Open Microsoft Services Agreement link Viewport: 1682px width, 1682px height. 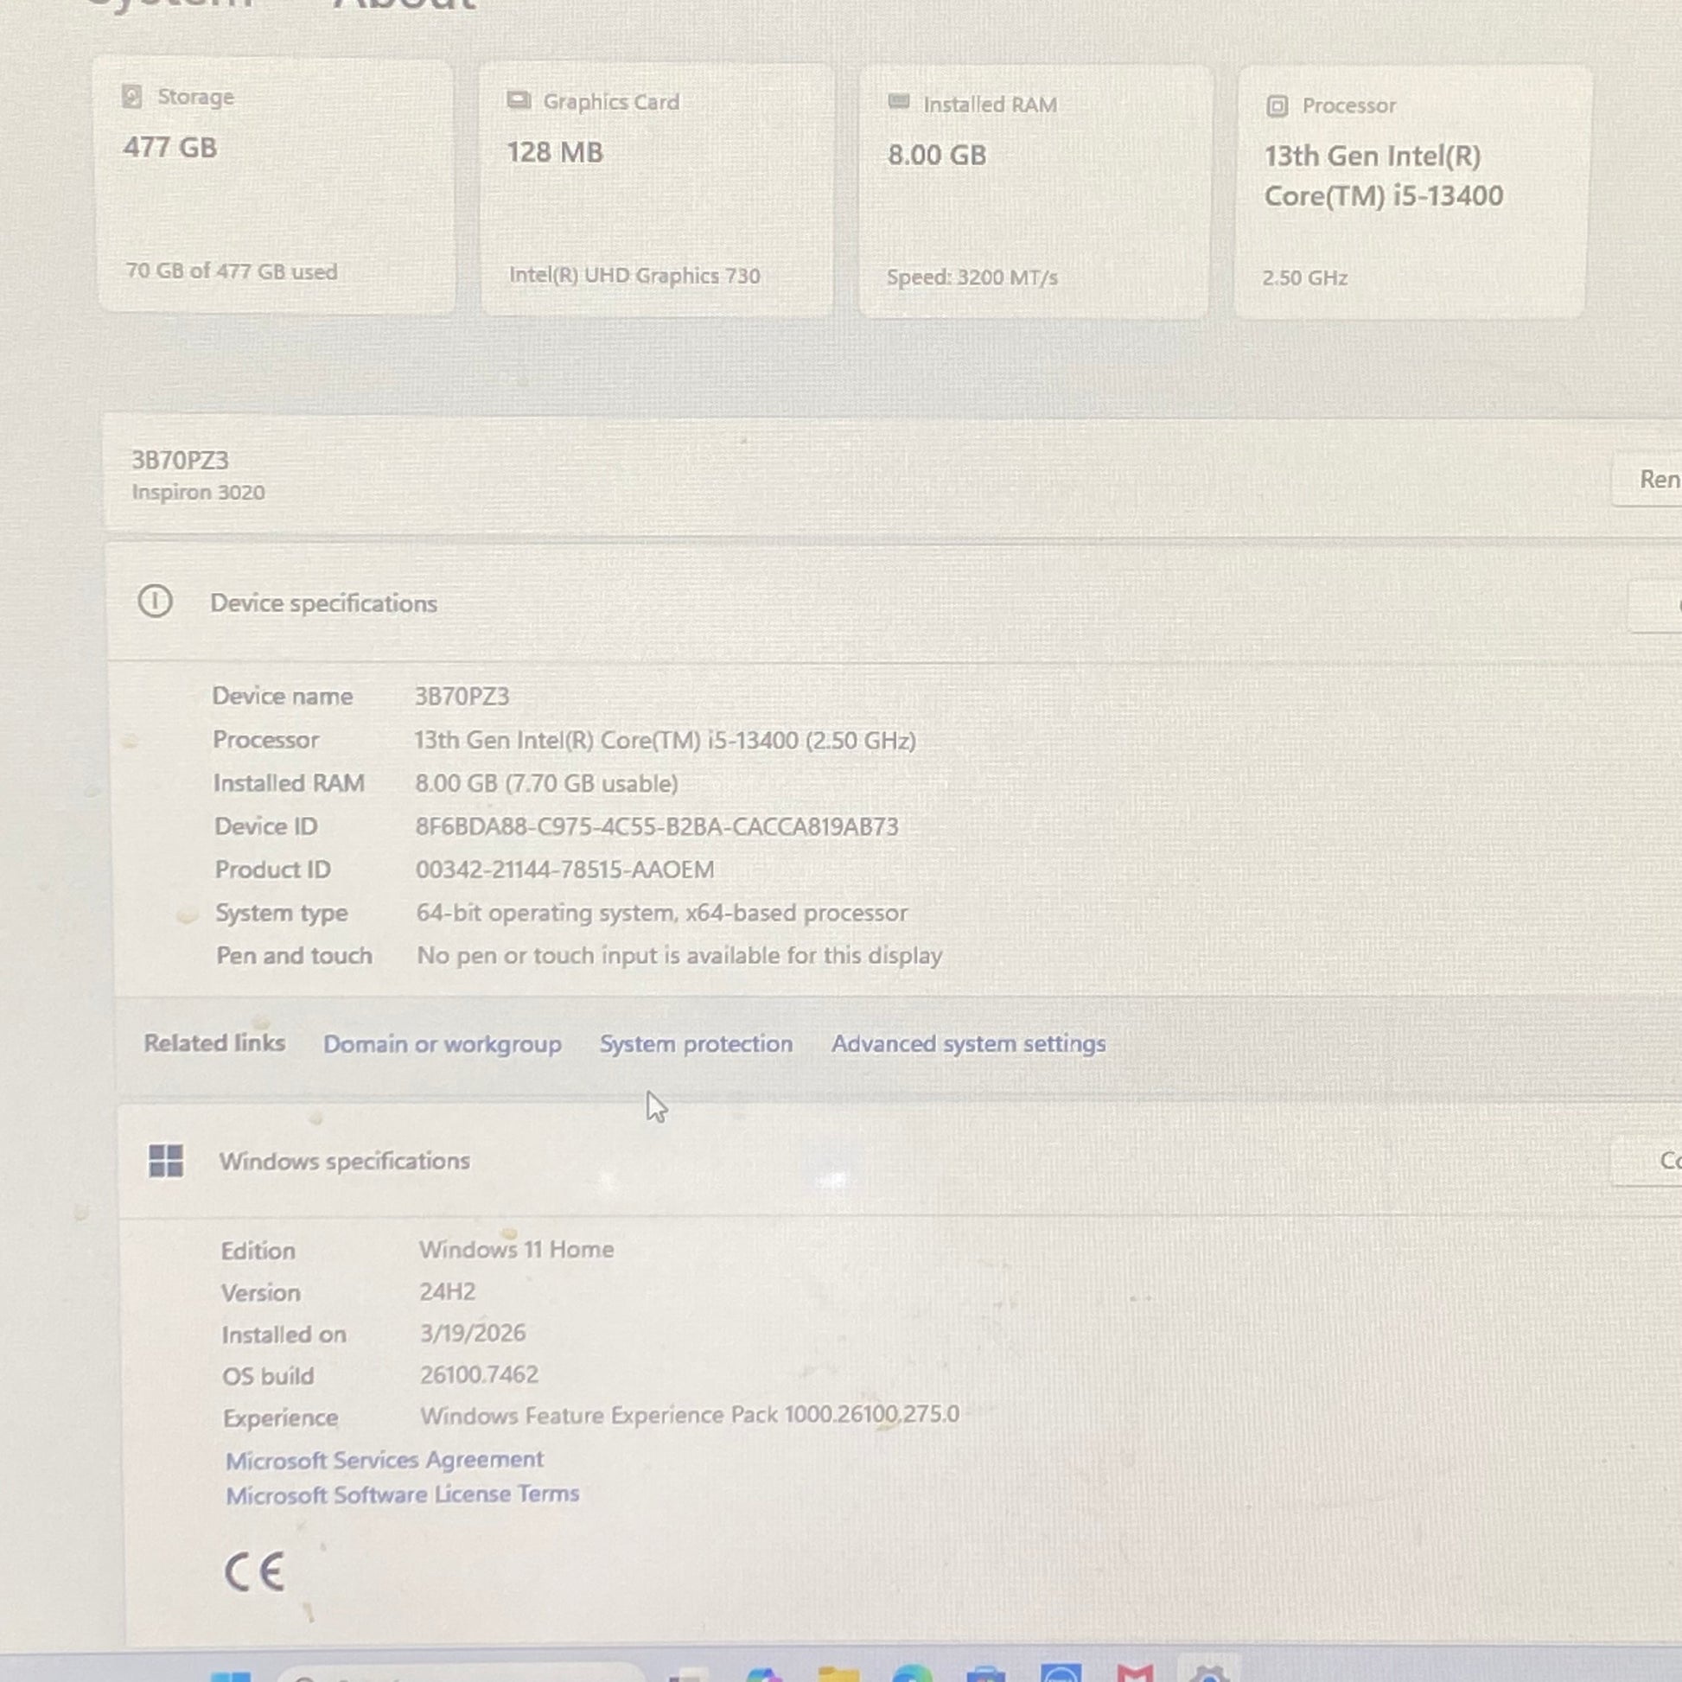[384, 1460]
